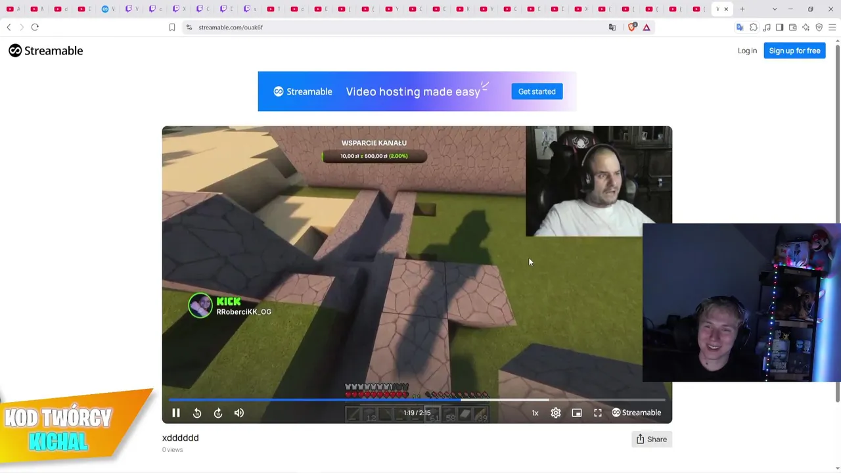
Task: Go back with the browser back arrow
Action: tap(9, 27)
